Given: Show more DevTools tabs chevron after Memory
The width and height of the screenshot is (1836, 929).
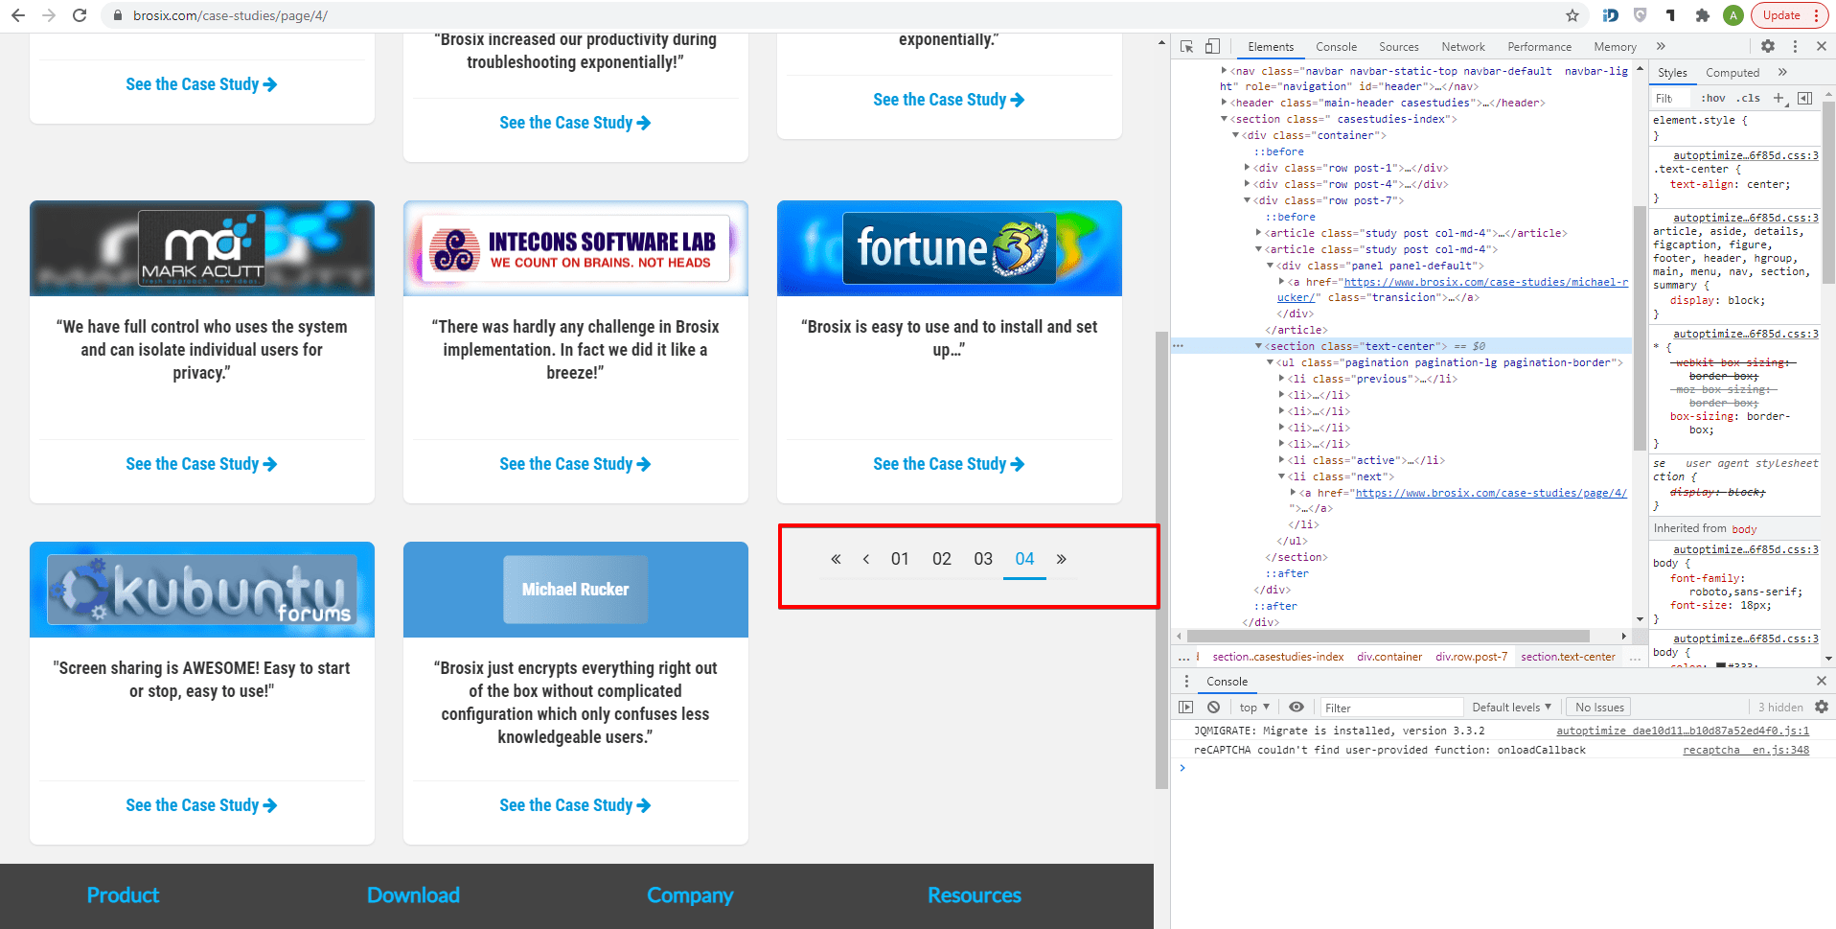Looking at the screenshot, I should click(1661, 46).
